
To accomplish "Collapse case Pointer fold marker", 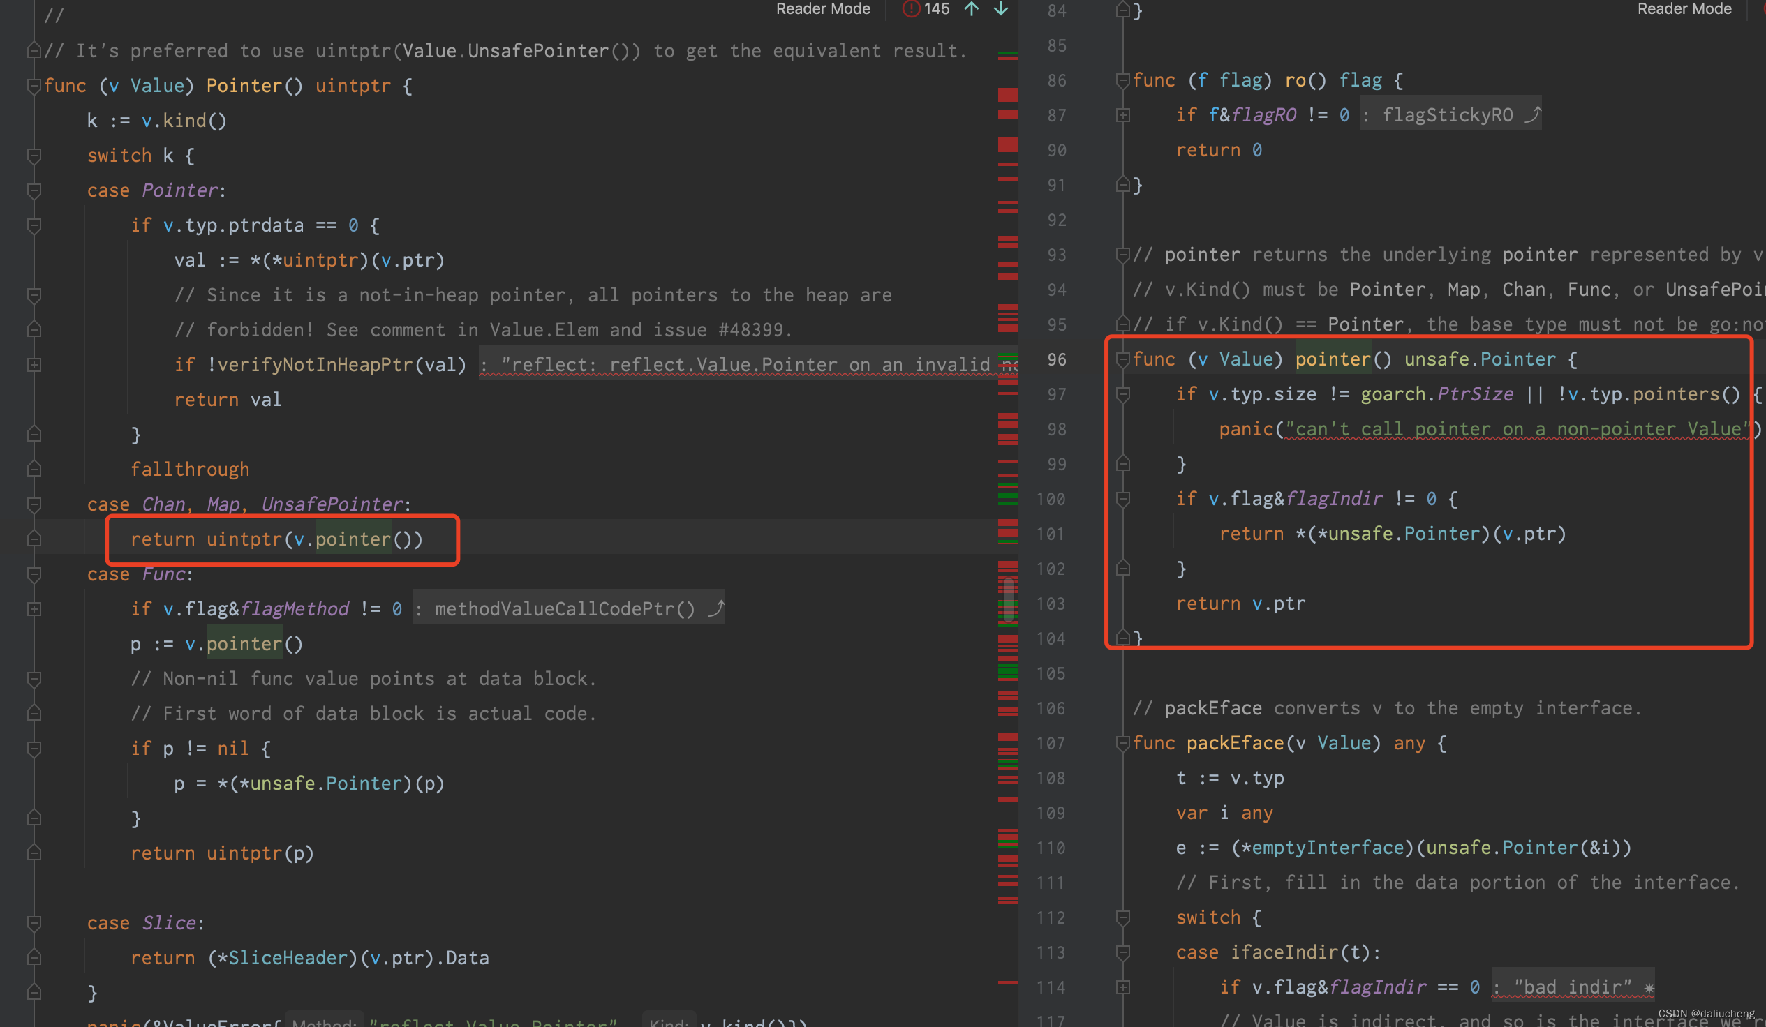I will (x=34, y=190).
